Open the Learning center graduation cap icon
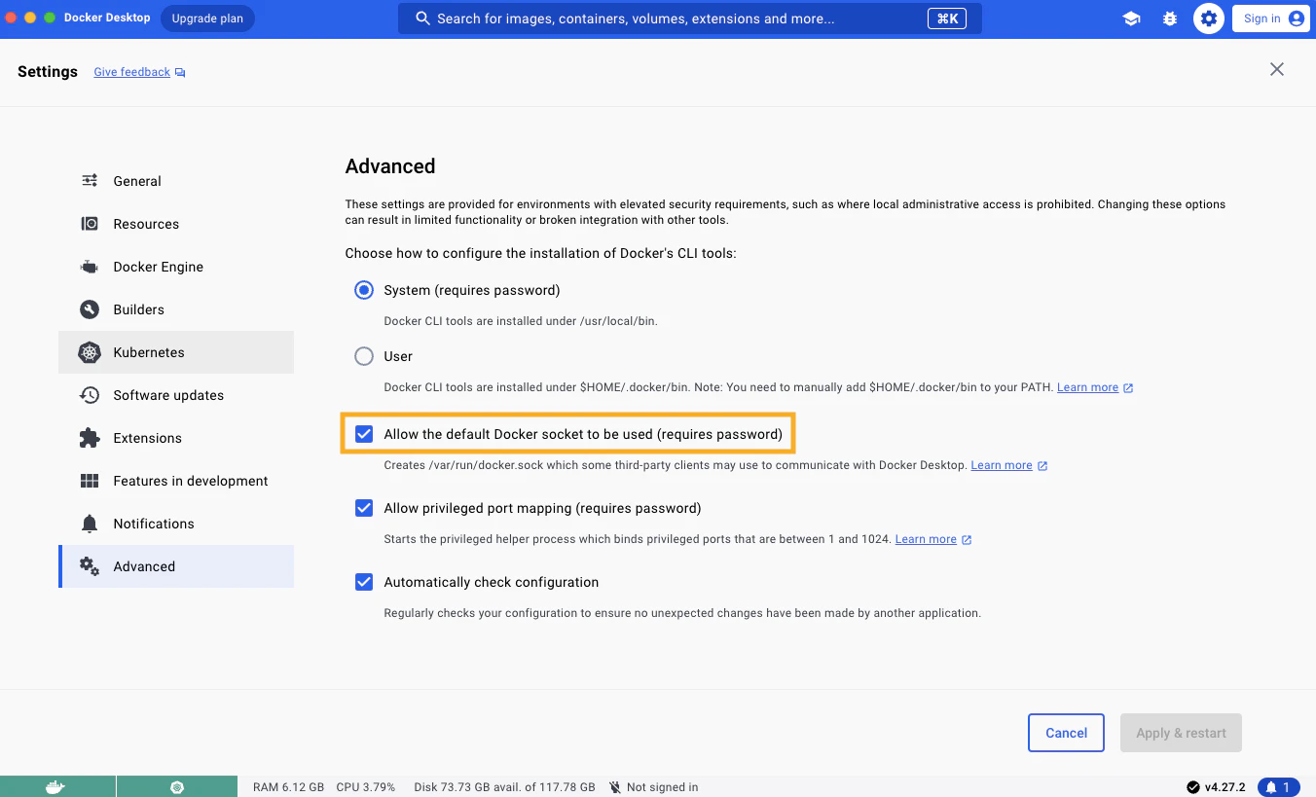Screen dimensions: 1316x797 (1131, 18)
